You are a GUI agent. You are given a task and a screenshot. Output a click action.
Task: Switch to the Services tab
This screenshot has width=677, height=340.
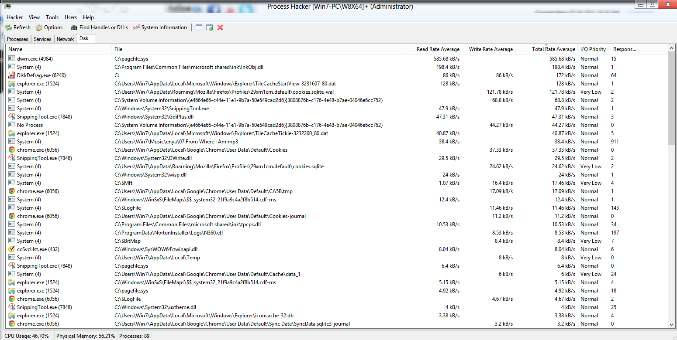click(x=42, y=39)
